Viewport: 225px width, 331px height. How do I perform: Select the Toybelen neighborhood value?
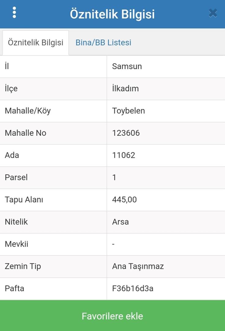[129, 111]
